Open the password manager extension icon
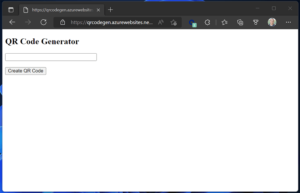The height and width of the screenshot is (193, 300). click(192, 22)
